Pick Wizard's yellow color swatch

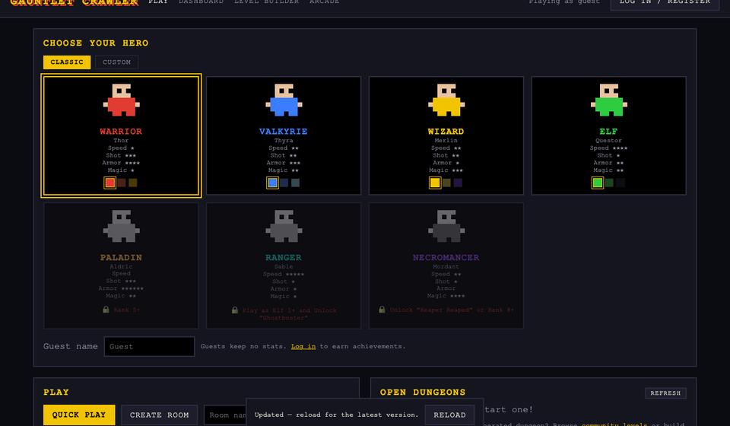435,183
